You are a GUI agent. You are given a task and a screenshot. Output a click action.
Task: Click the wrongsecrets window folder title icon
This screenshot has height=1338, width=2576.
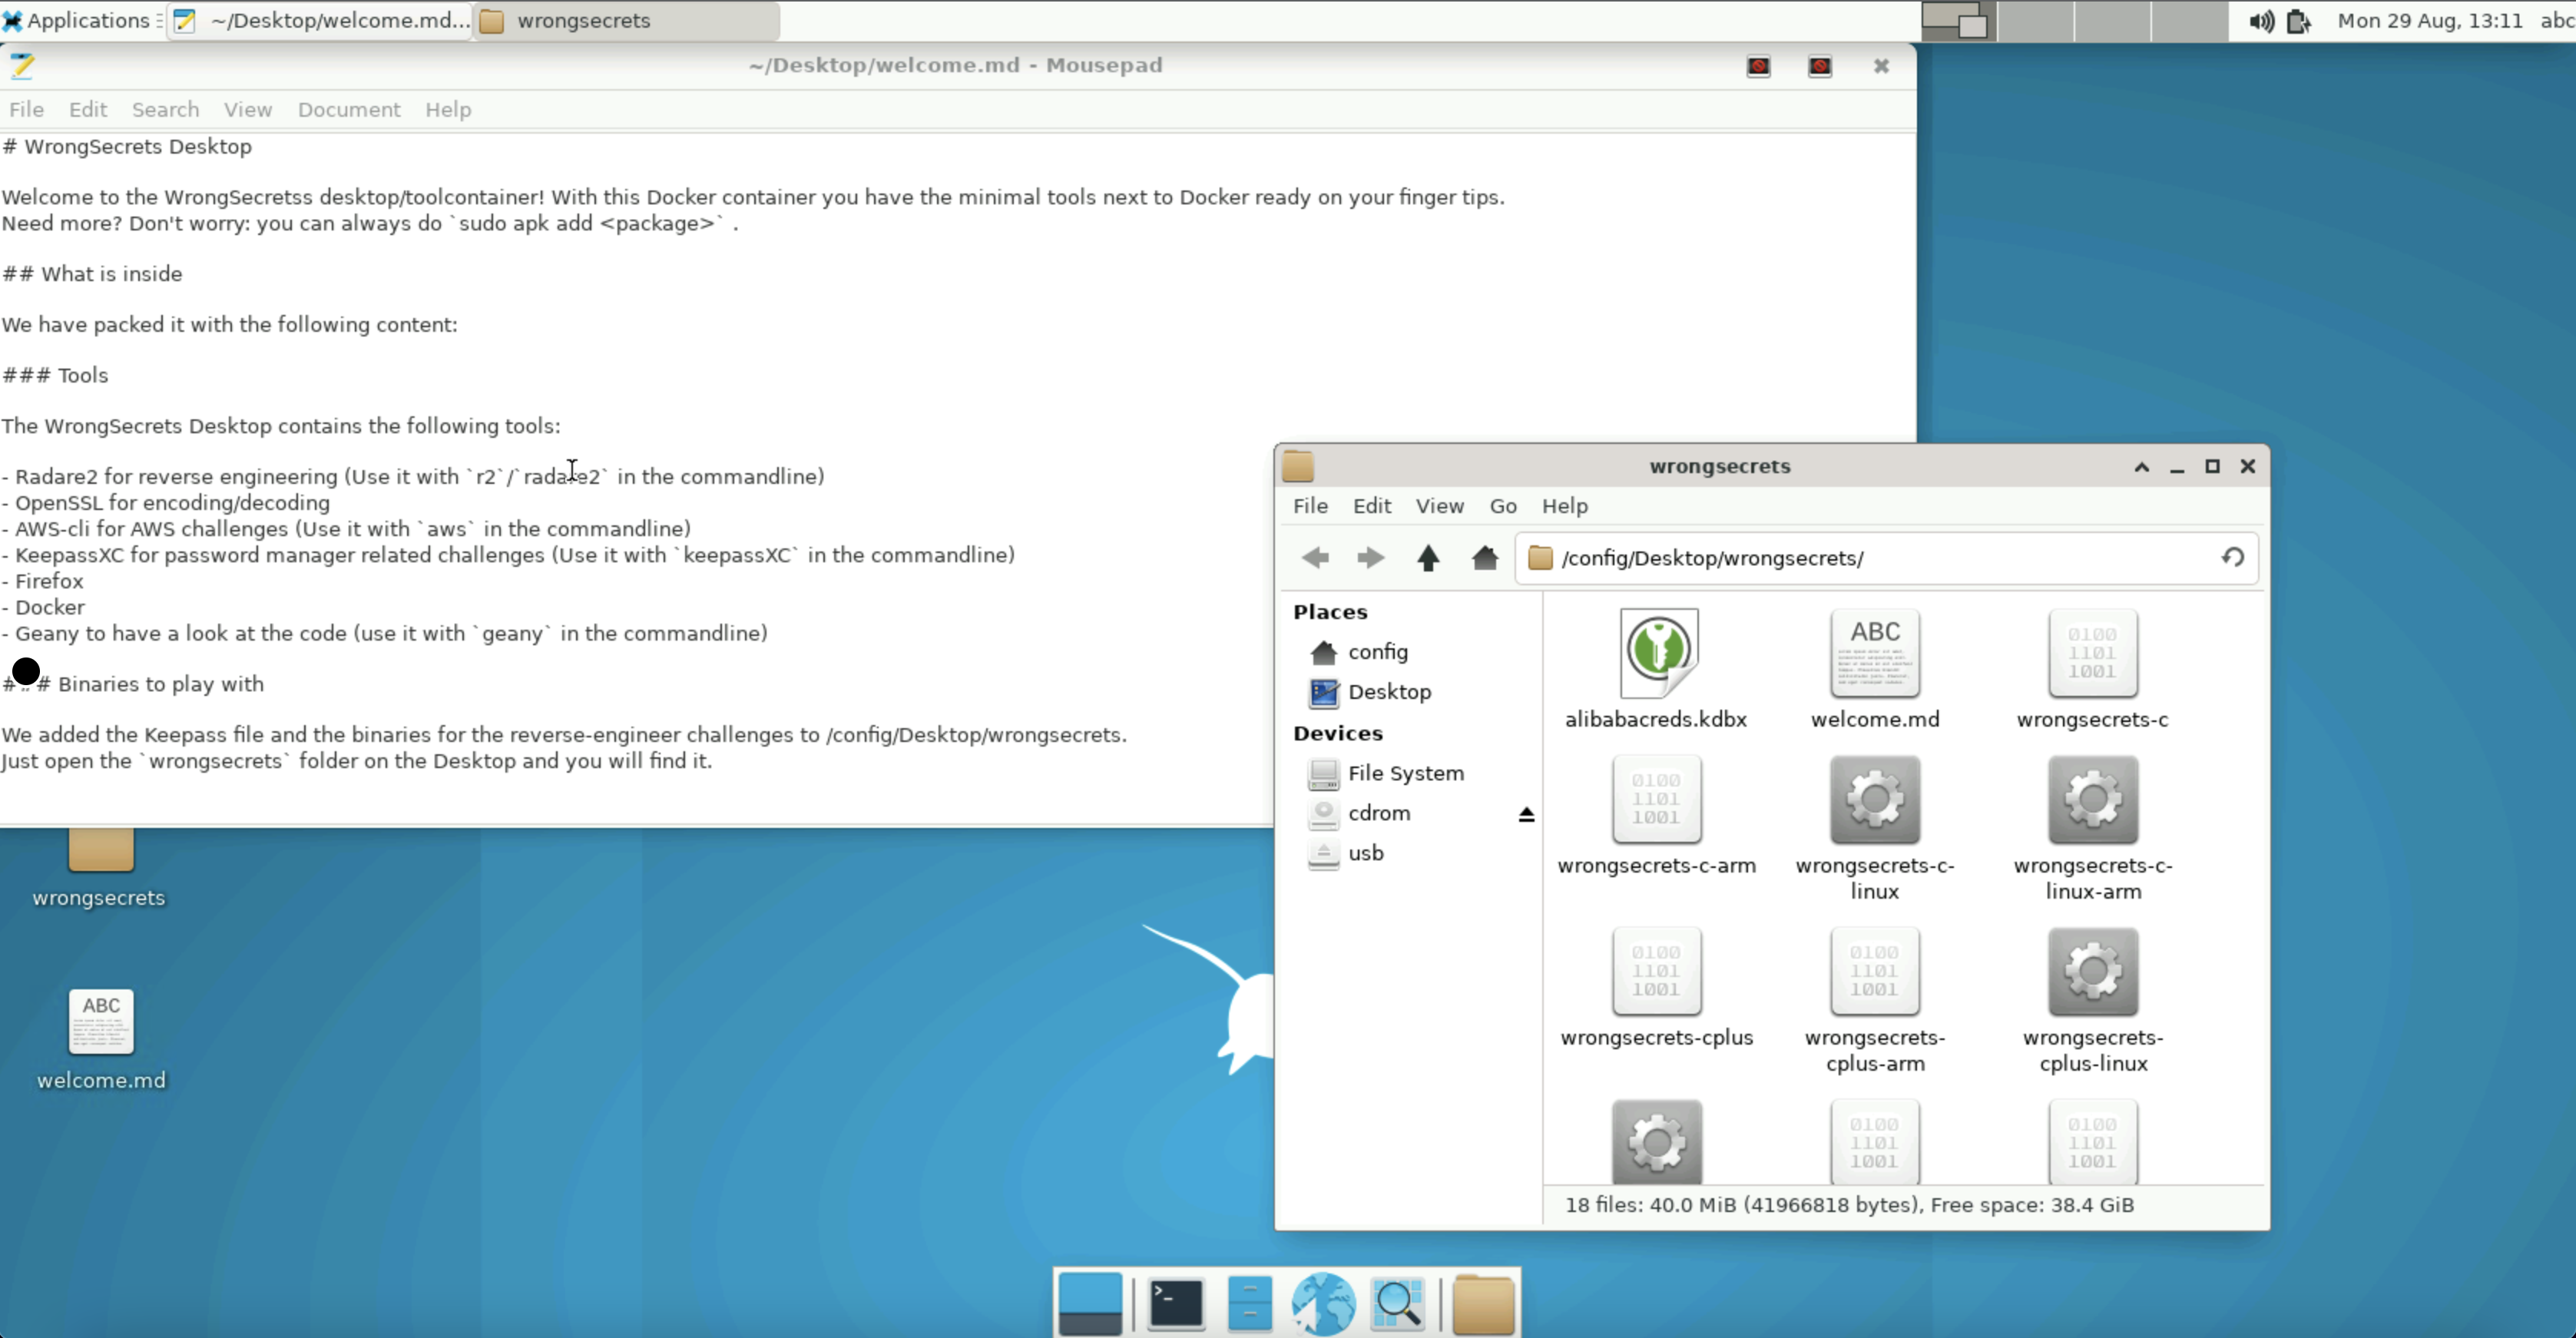point(1298,466)
